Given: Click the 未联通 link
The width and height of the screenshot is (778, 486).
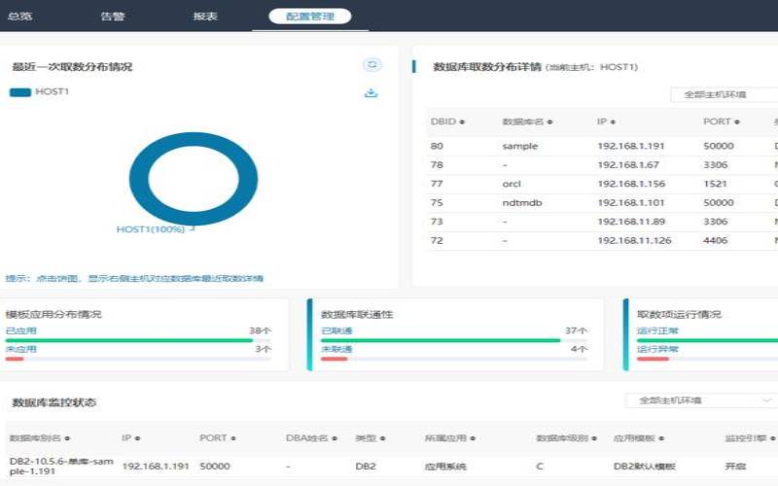Looking at the screenshot, I should [x=336, y=349].
